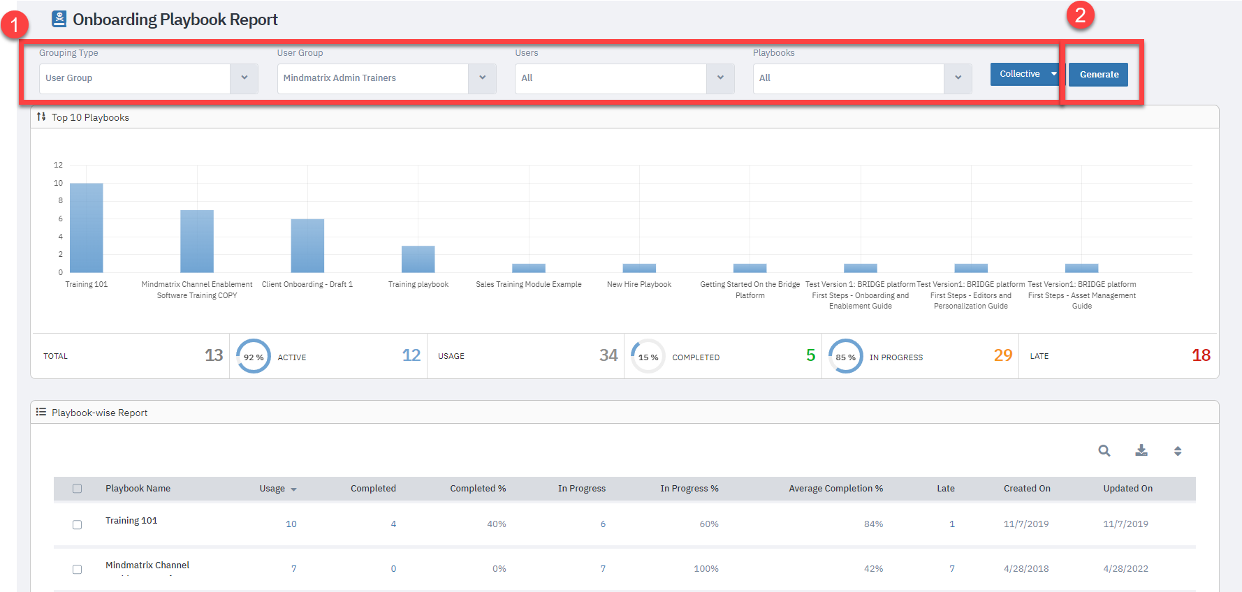Sort by Average Completion % header

pyautogui.click(x=835, y=489)
